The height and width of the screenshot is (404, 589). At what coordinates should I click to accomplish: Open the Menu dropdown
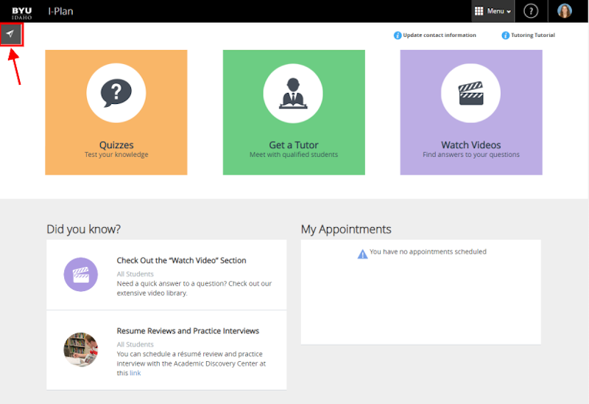coord(493,11)
